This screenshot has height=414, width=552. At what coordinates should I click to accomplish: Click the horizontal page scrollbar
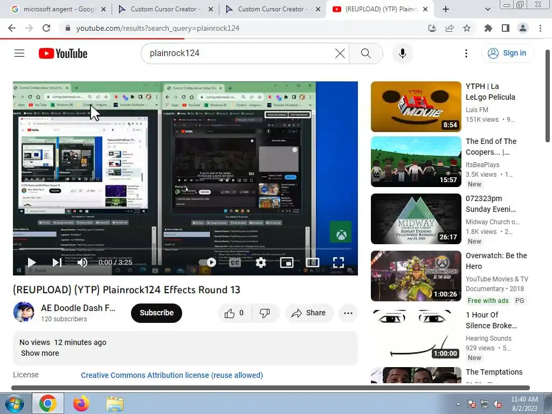tap(271, 388)
